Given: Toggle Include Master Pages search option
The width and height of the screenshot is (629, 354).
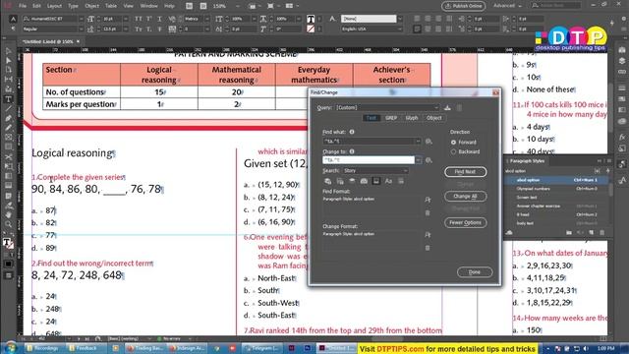Looking at the screenshot, I should pos(364,181).
